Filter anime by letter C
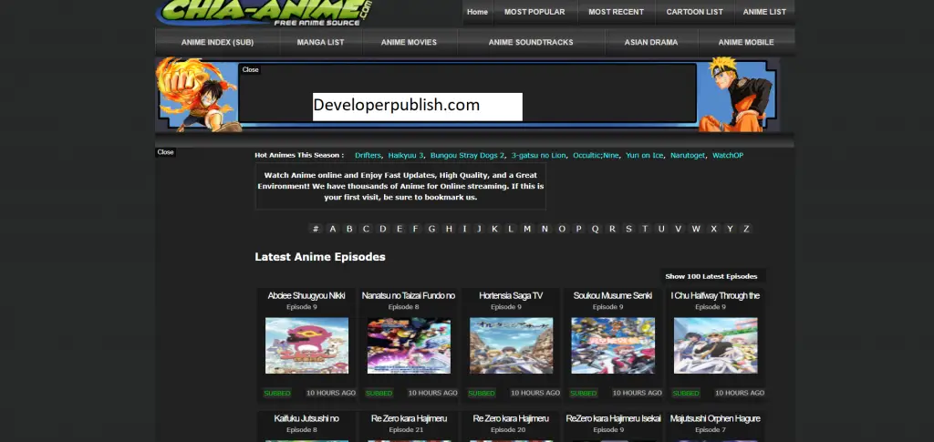 click(x=366, y=229)
